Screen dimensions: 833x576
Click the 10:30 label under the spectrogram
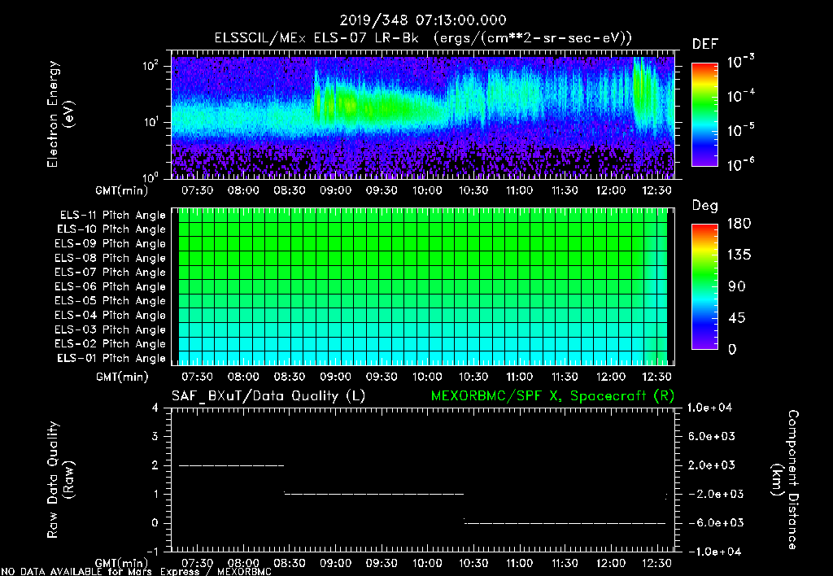pyautogui.click(x=473, y=190)
